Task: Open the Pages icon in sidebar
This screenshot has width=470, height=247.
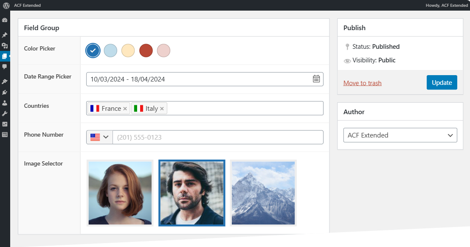Action: coord(5,56)
